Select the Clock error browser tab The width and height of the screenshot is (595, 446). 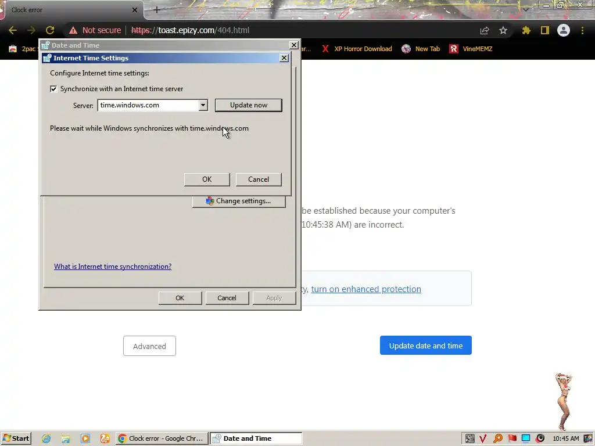coord(72,10)
